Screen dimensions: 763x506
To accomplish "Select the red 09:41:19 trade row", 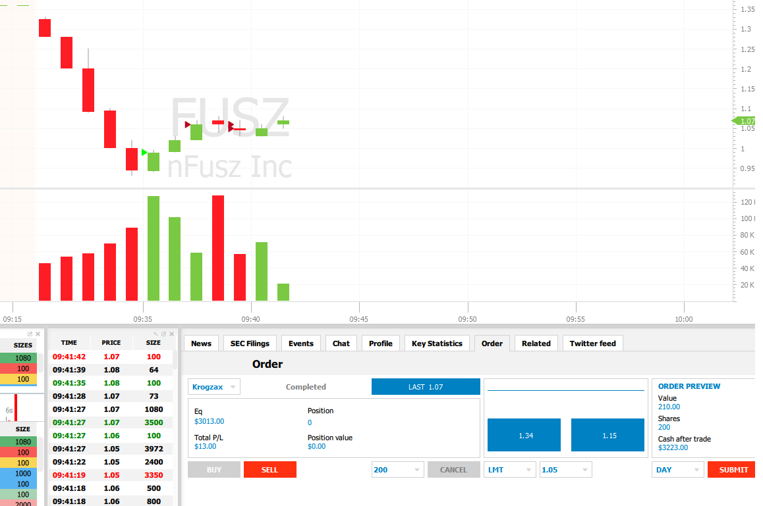I will 111,475.
